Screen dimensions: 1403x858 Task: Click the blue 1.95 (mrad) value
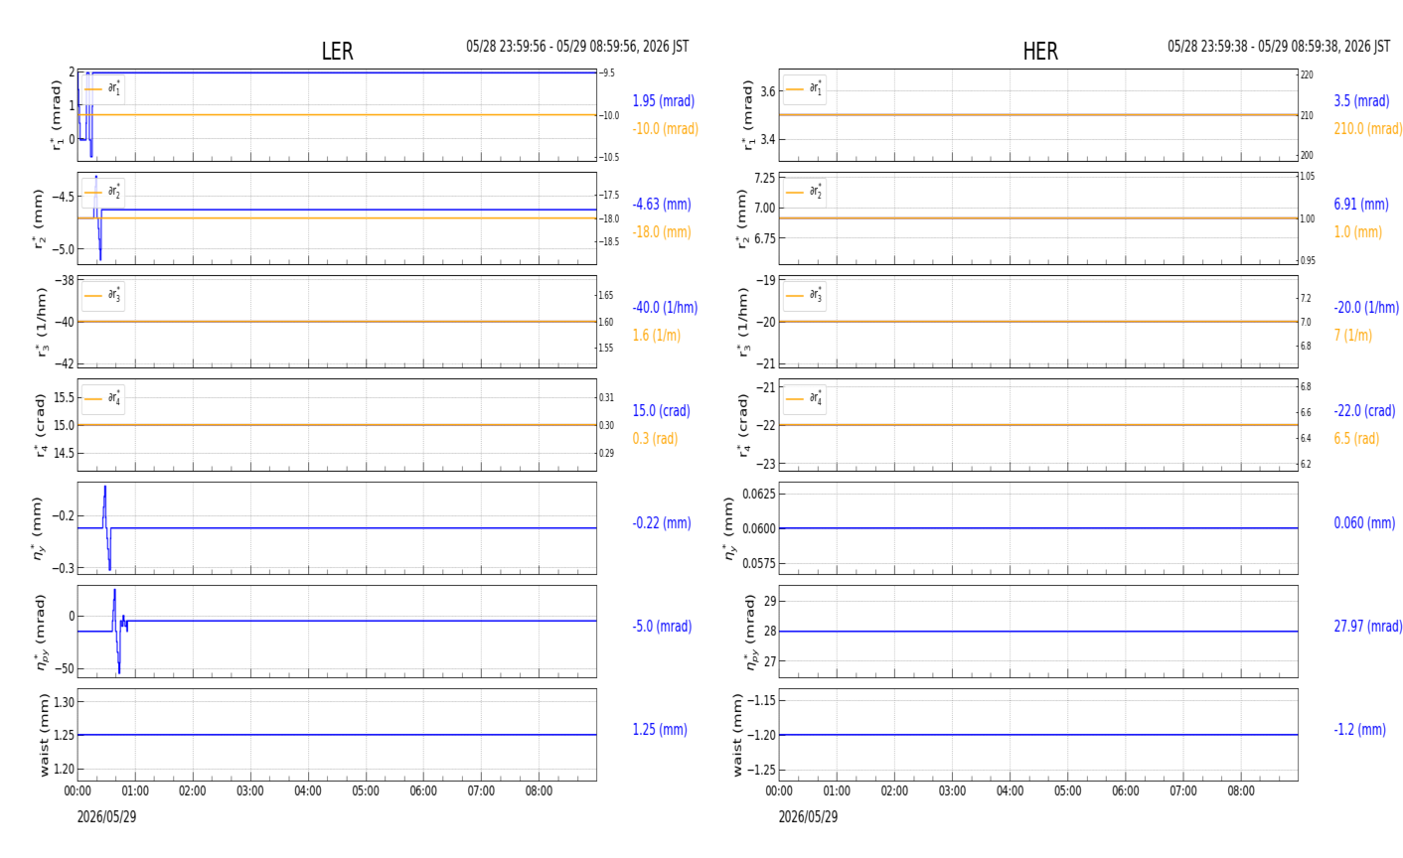point(664,101)
